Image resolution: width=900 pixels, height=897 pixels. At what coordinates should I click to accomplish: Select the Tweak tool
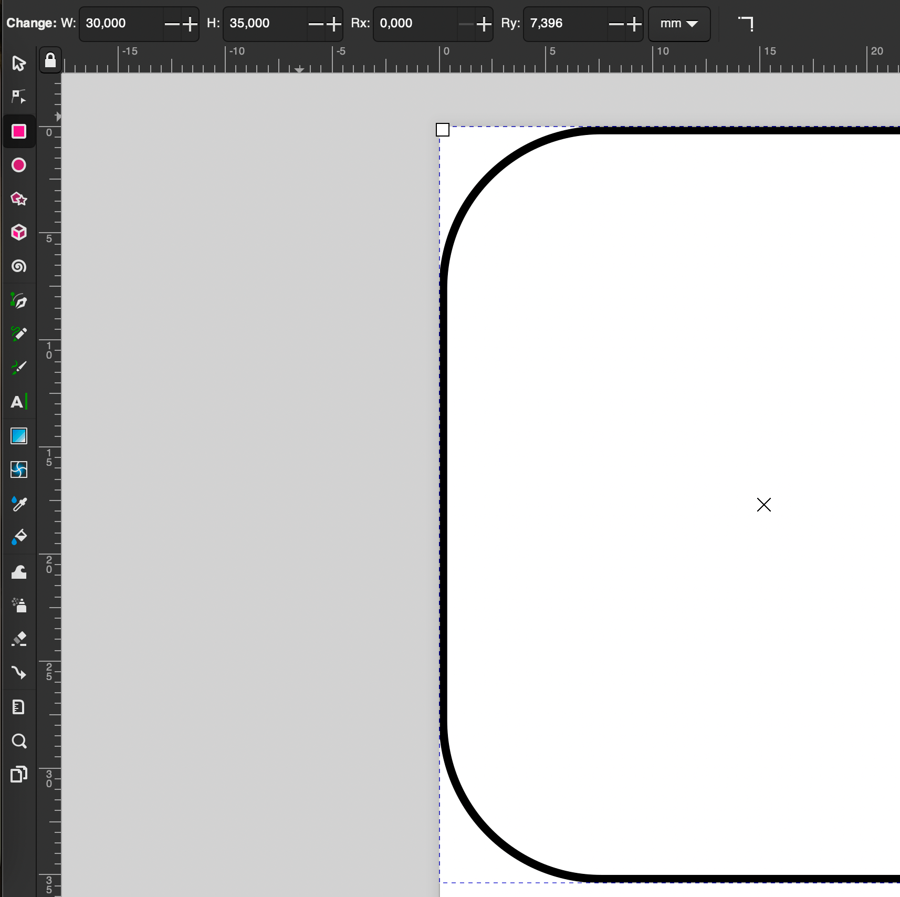coord(19,572)
